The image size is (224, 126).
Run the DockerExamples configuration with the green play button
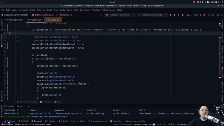coord(170,15)
